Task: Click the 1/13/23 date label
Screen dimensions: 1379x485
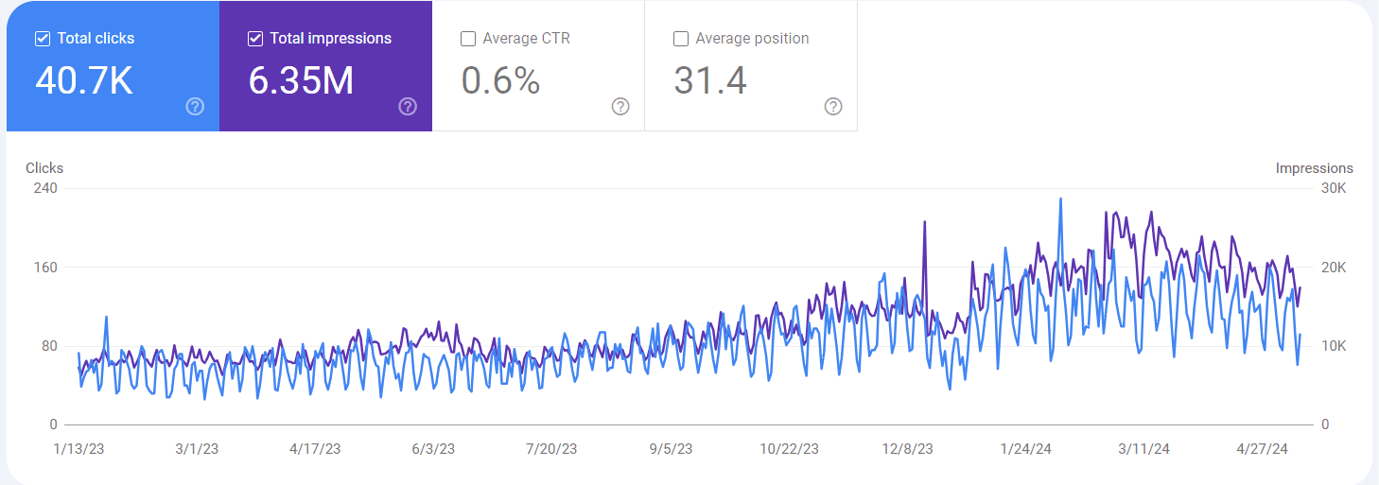Action: [x=79, y=449]
